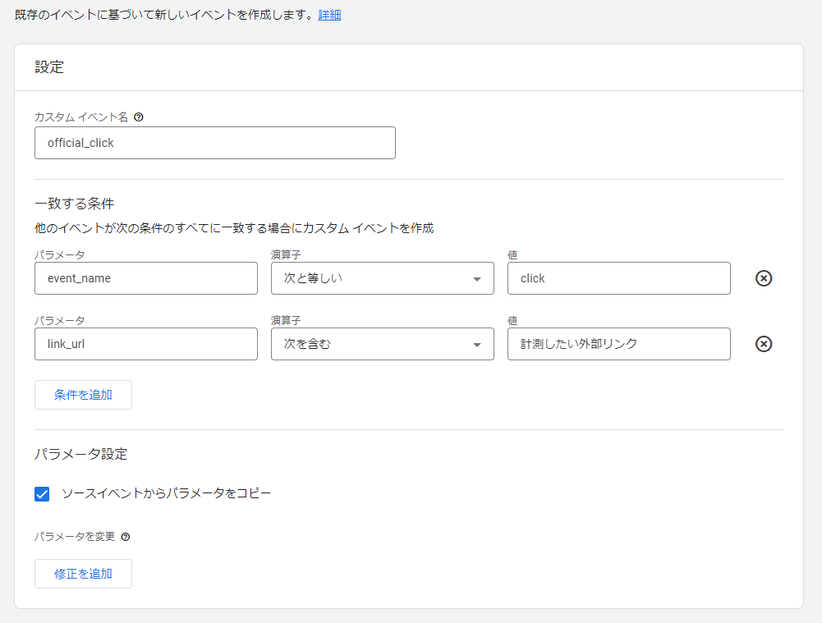
Task: Click the パラメータ設定 heading
Action: (81, 454)
